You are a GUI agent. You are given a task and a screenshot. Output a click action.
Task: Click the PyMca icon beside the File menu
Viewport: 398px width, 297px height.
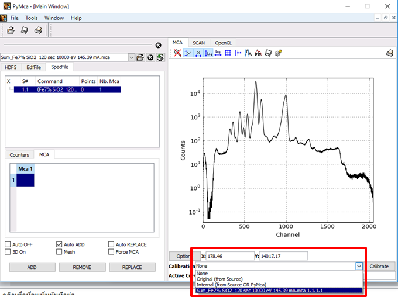click(4, 18)
